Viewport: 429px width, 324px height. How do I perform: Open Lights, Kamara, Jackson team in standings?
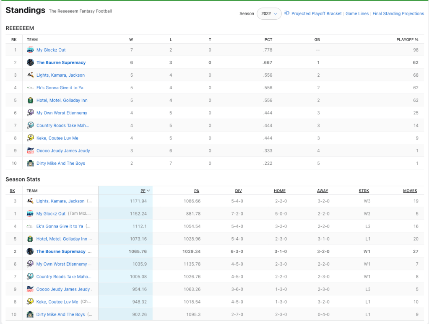point(60,75)
